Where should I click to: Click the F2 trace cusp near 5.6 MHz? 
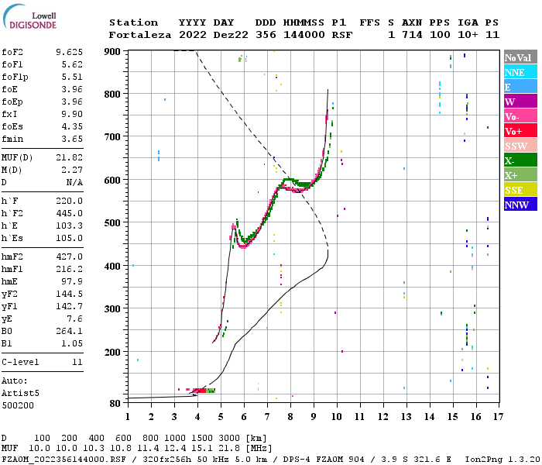(235, 227)
